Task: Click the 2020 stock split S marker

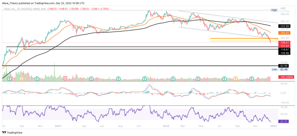Action: point(22,78)
